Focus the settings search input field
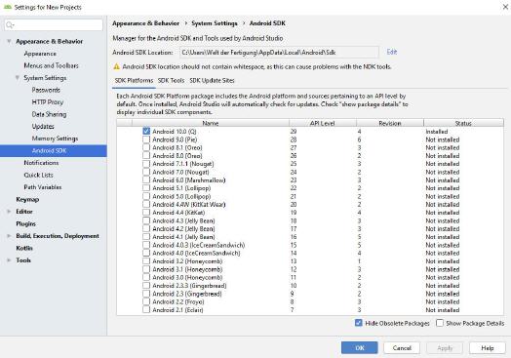Viewport: 511px width, 358px height. (54, 25)
